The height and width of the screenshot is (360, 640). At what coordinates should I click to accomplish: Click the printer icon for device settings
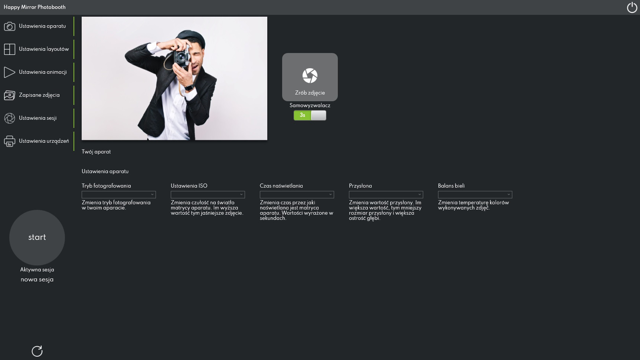(x=10, y=141)
